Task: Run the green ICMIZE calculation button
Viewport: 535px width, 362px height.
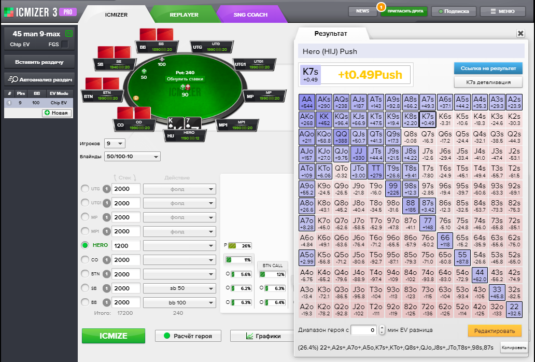Action: pyautogui.click(x=114, y=336)
